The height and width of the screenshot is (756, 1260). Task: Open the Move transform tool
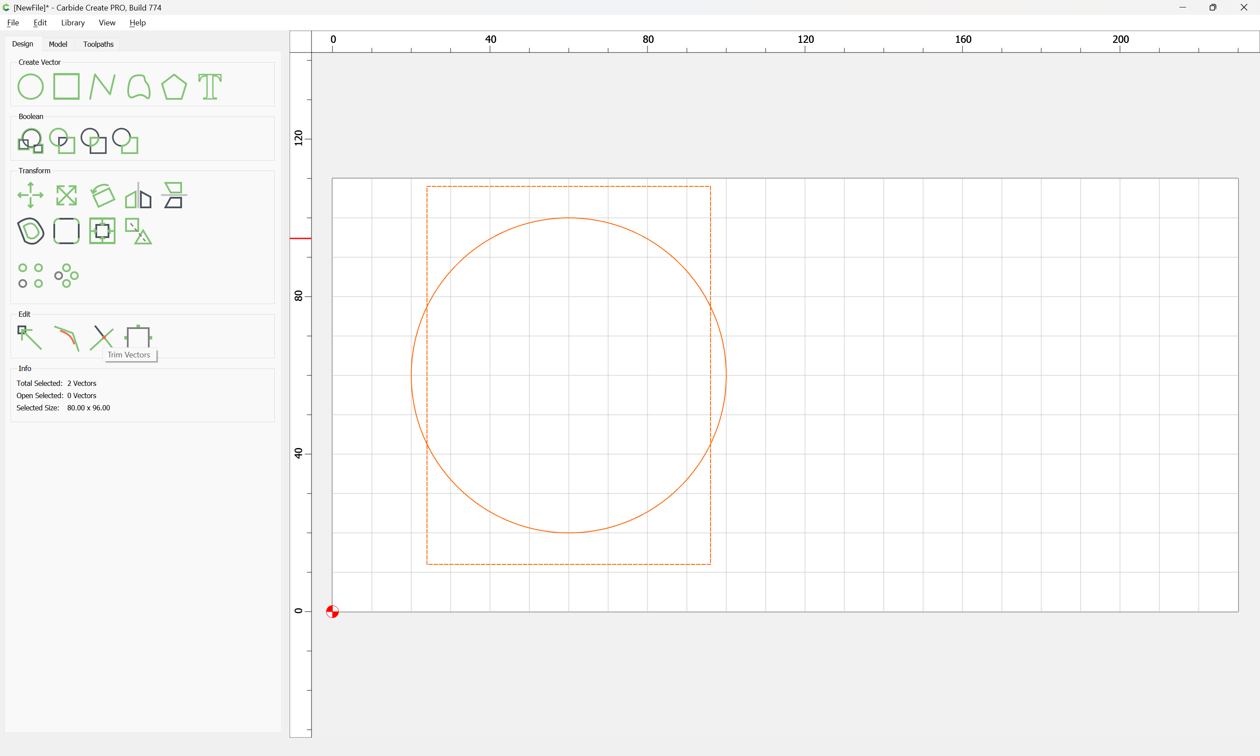pyautogui.click(x=31, y=195)
